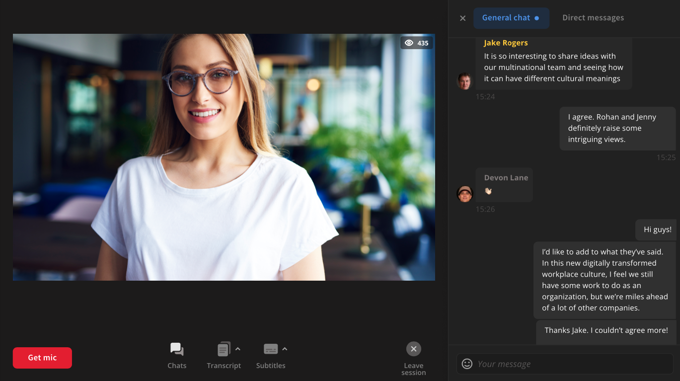Click Jake's 'It is so interesting' message
This screenshot has width=680, height=381.
pos(553,64)
